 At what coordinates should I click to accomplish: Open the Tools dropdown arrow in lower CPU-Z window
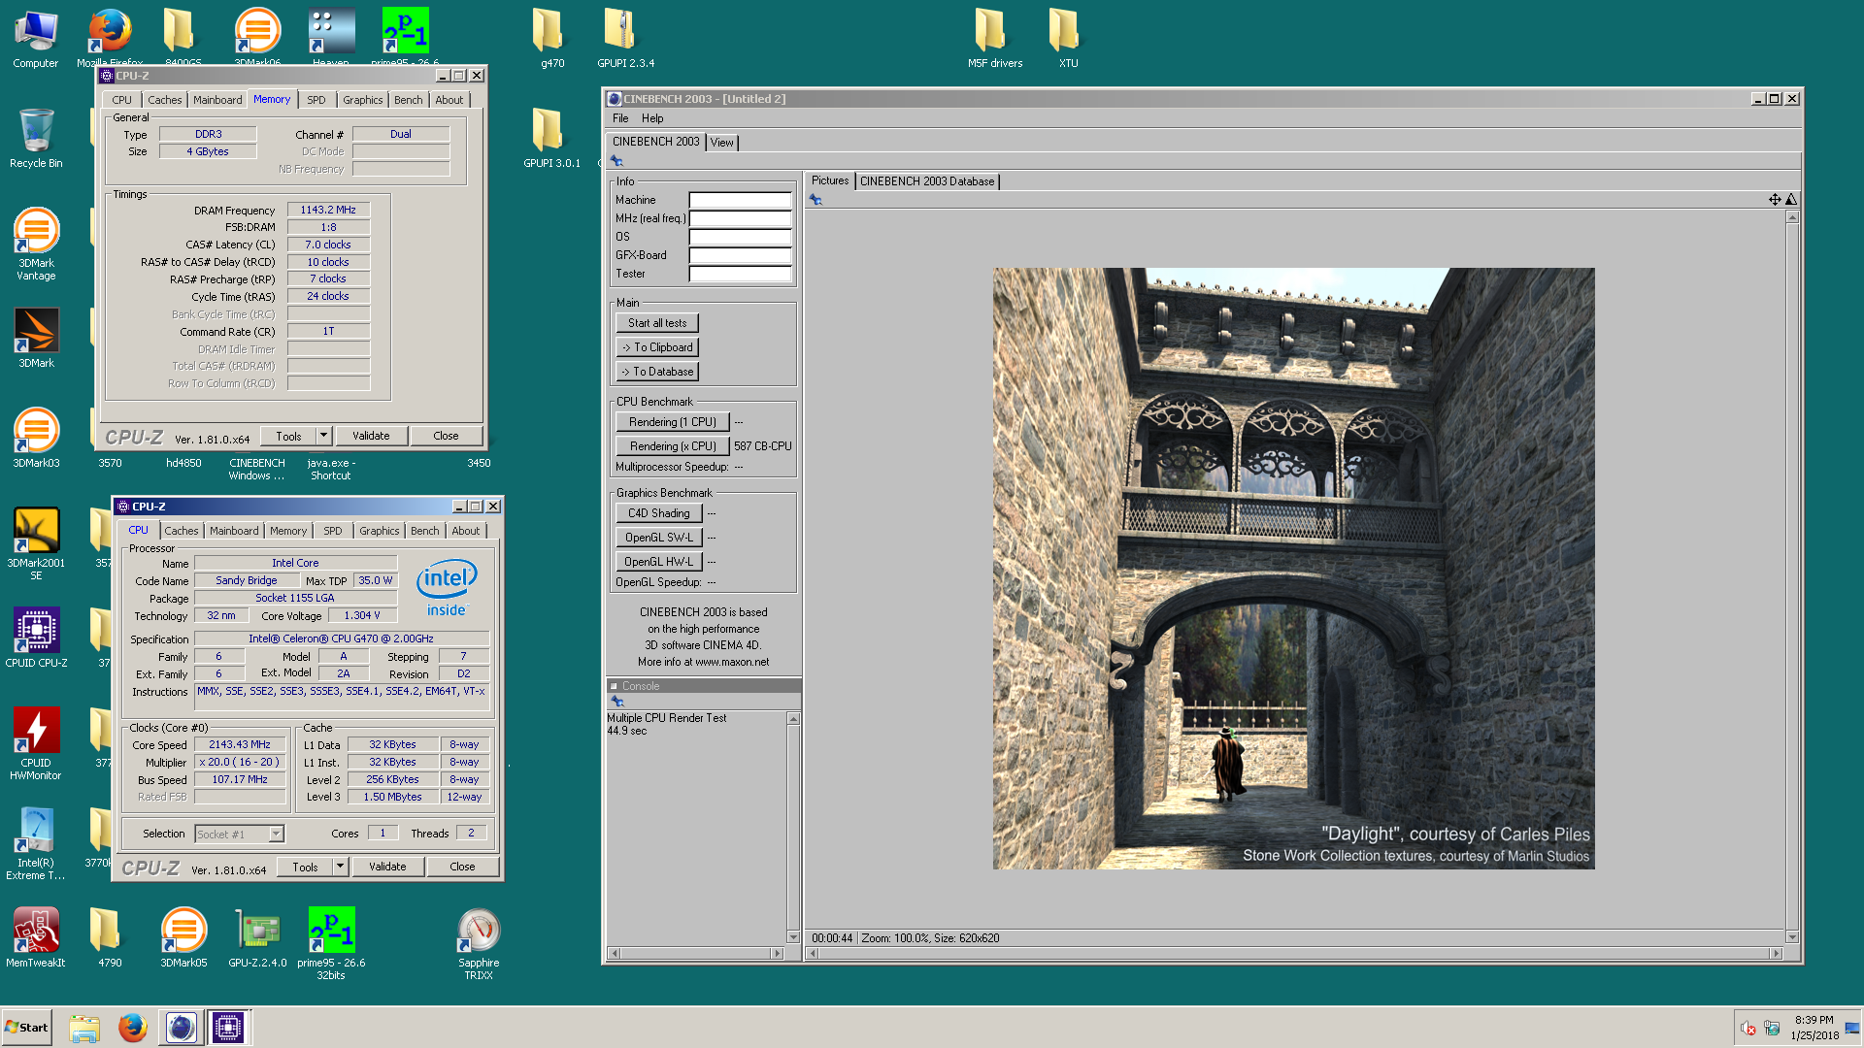[341, 867]
